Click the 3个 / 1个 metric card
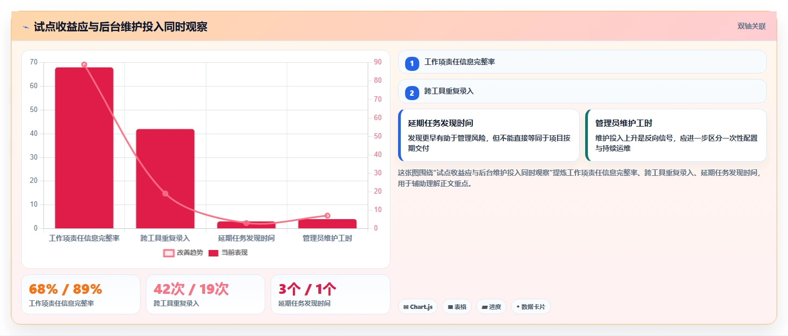This screenshot has width=788, height=336. pos(330,294)
